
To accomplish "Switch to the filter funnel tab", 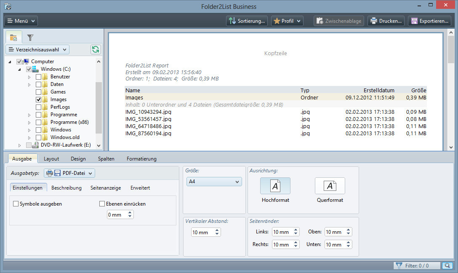I will 30,37.
